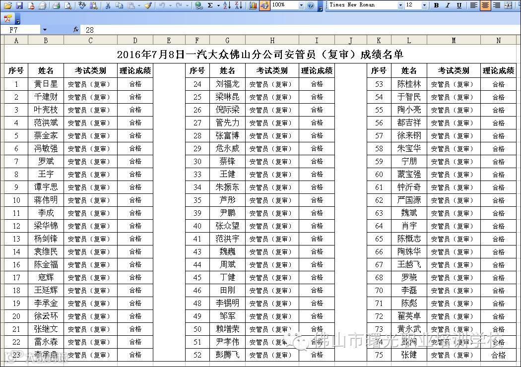Open the Name Box dropdown arrow

coord(45,30)
